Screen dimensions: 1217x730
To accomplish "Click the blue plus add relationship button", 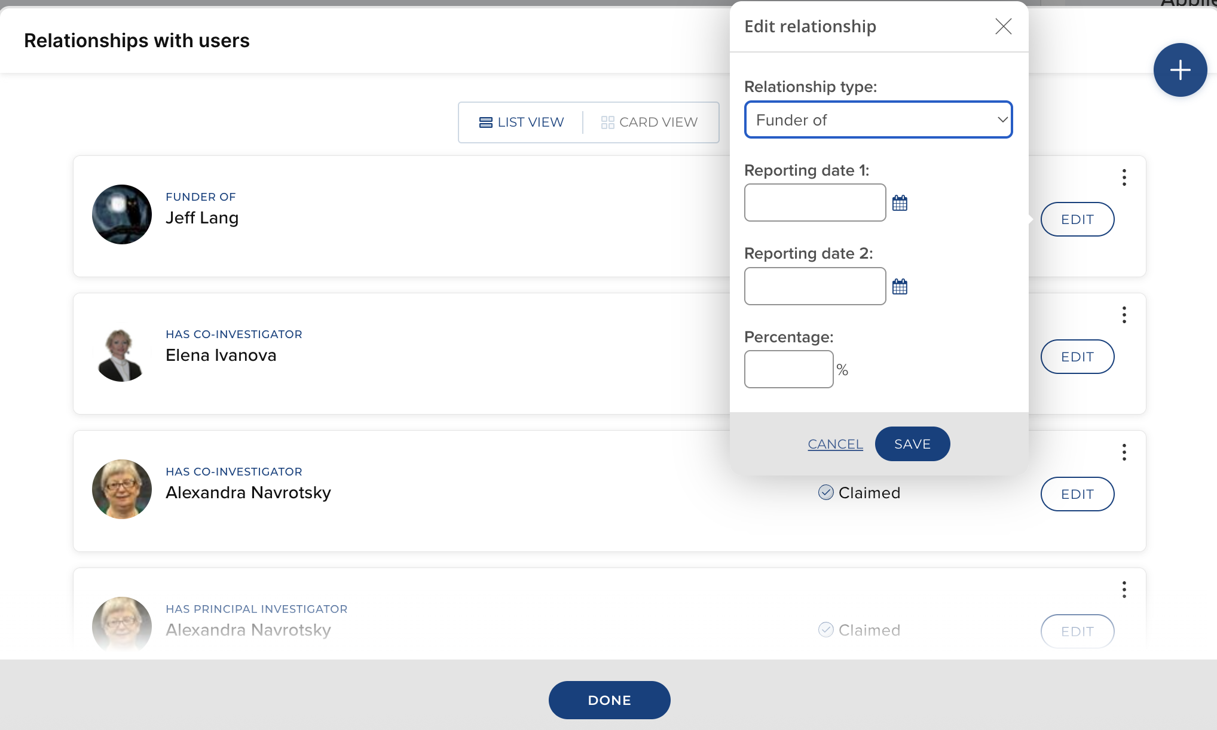I will pos(1180,70).
